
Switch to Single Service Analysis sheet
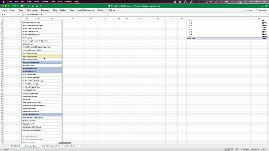[51, 146]
